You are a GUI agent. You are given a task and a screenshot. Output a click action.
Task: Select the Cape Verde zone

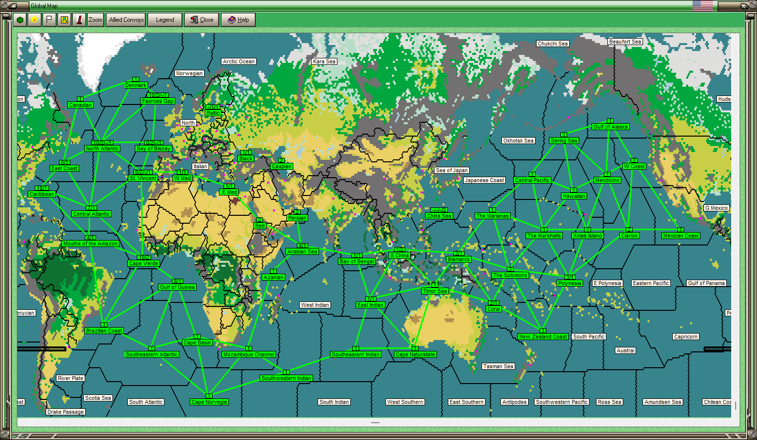[144, 263]
